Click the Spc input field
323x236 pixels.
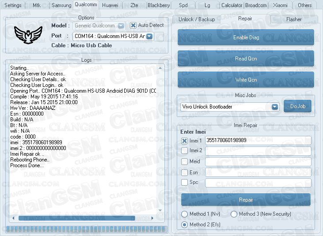[x=258, y=183]
